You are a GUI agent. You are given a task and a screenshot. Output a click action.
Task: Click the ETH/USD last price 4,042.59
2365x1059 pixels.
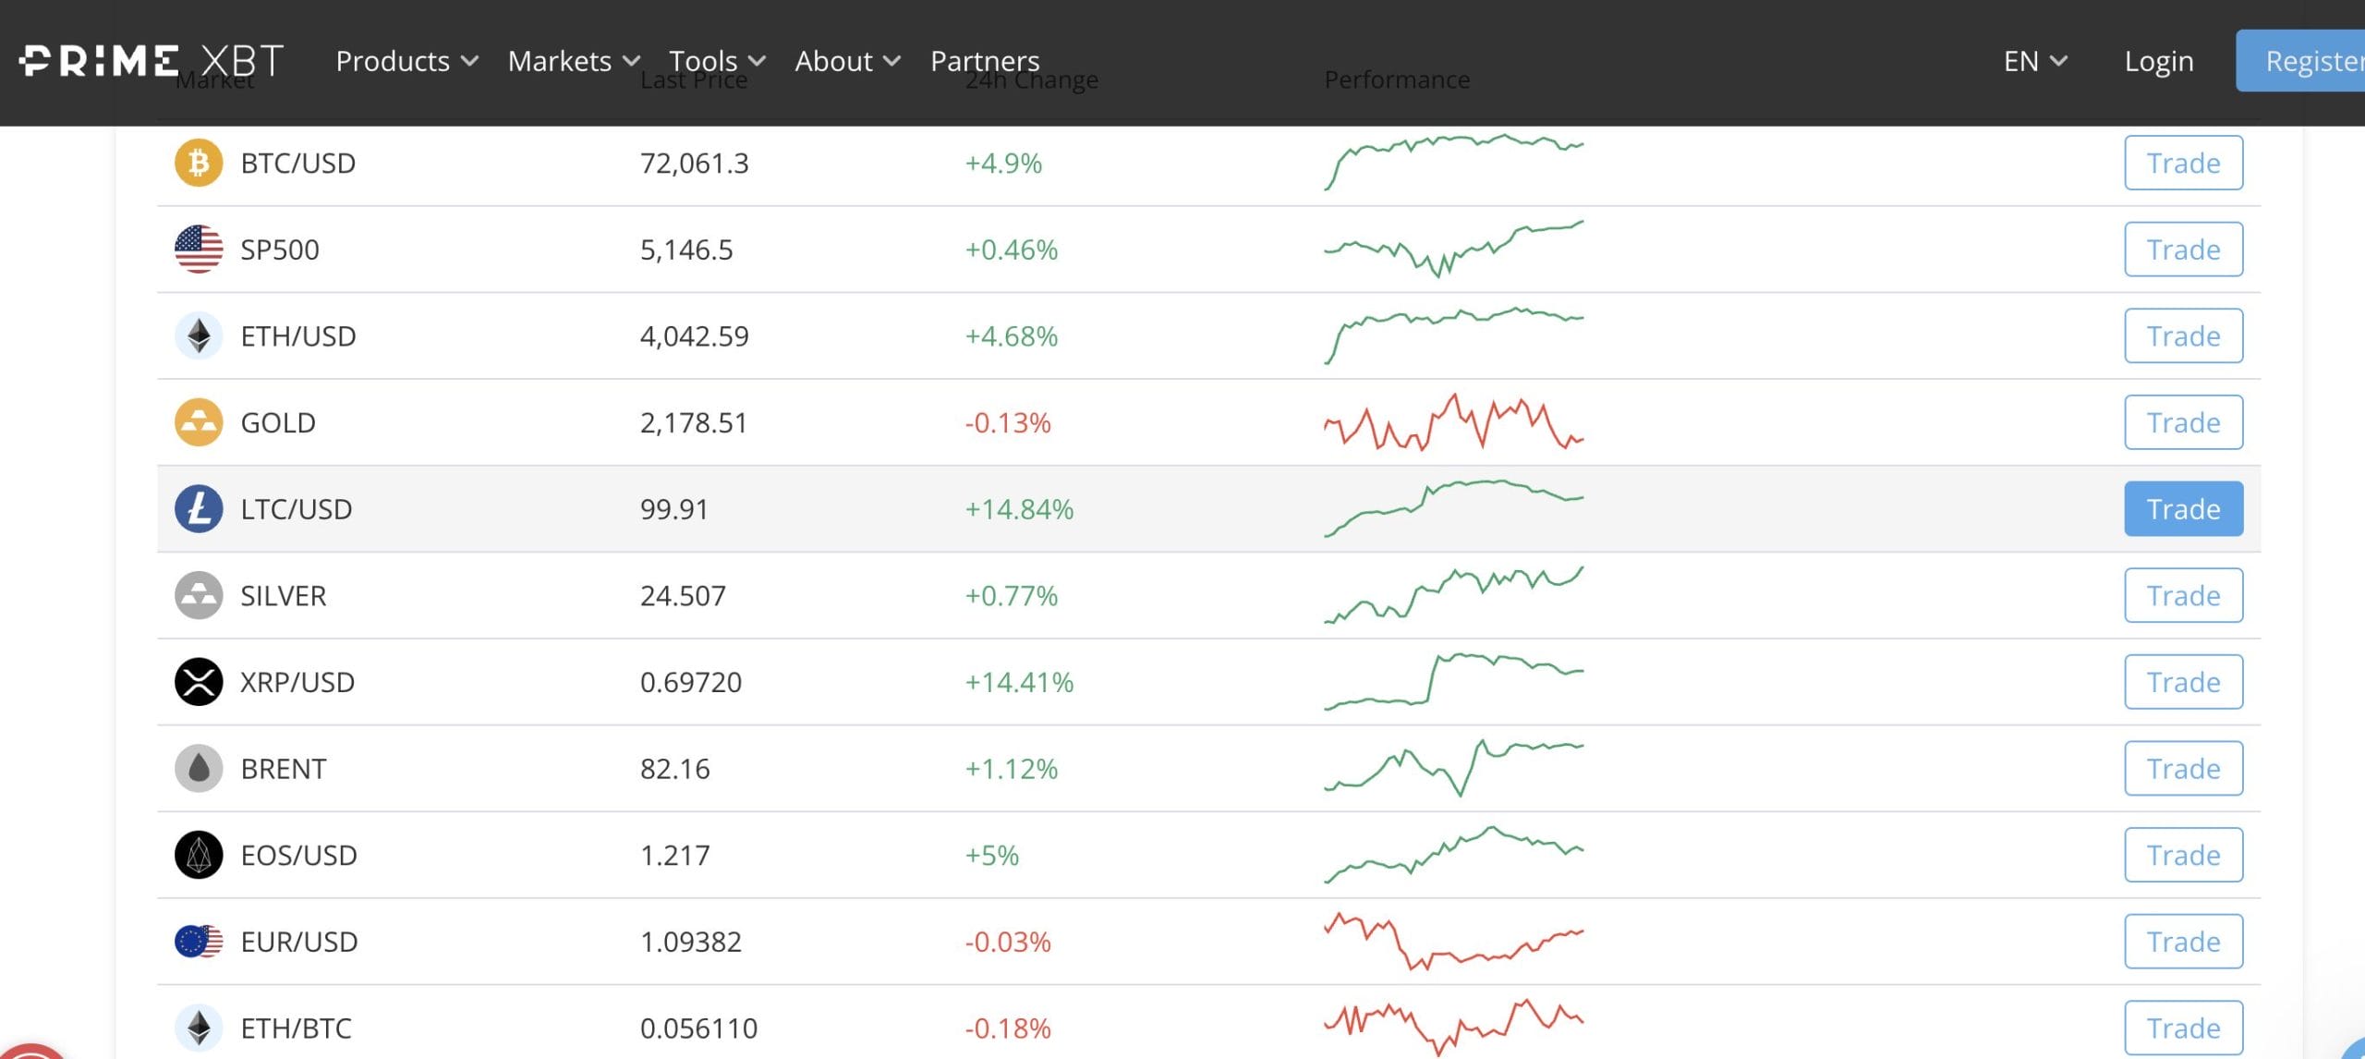pos(694,335)
